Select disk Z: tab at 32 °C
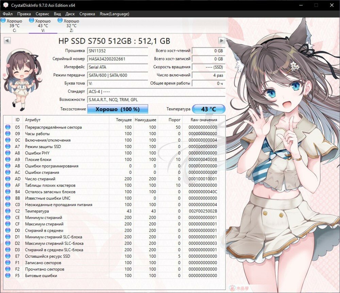 71,26
